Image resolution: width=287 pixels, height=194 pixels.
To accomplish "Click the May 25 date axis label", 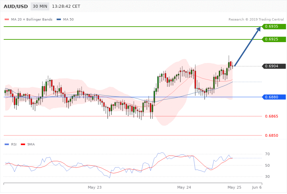I will coord(234,187).
